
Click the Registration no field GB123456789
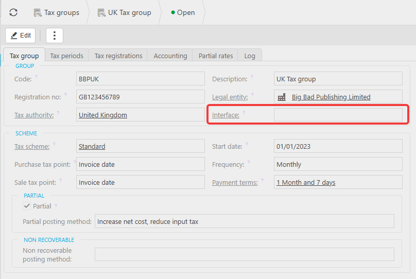click(x=141, y=97)
